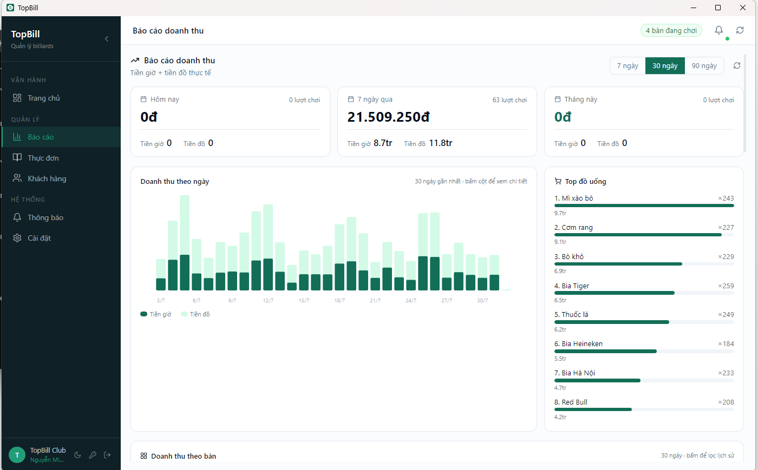Switch the range to 7 ngày

(628, 65)
